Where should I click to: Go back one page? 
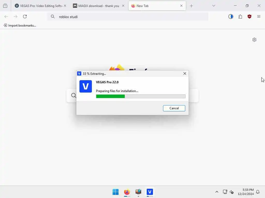click(6, 16)
